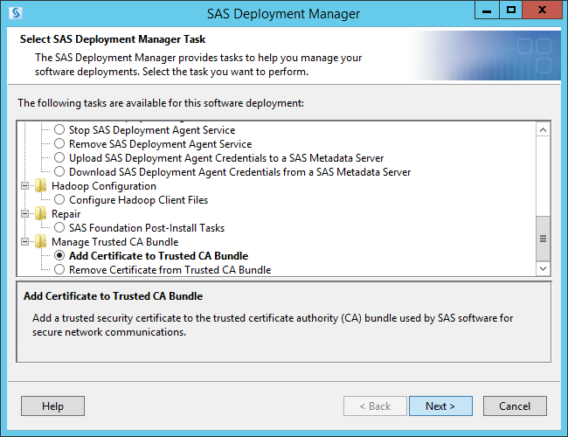568x437 pixels.
Task: Select Configure Hadoop Client Files radio button
Action: [x=59, y=200]
